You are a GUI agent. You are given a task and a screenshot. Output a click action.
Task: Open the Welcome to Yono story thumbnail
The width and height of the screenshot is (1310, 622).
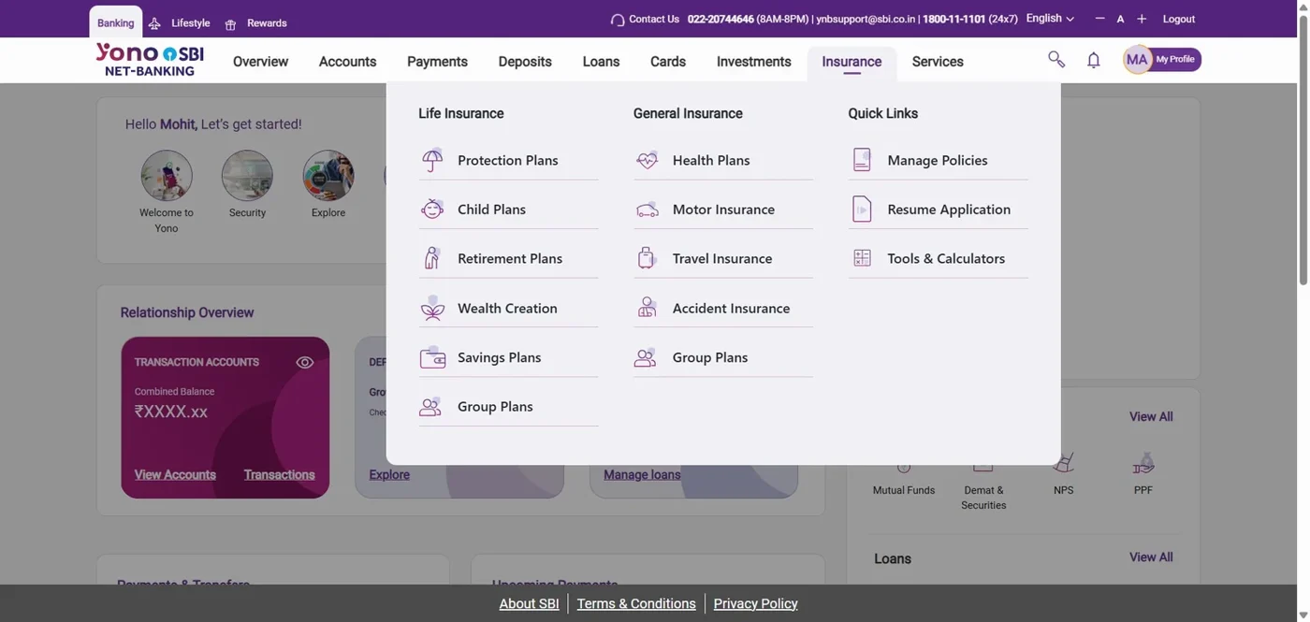click(x=167, y=176)
